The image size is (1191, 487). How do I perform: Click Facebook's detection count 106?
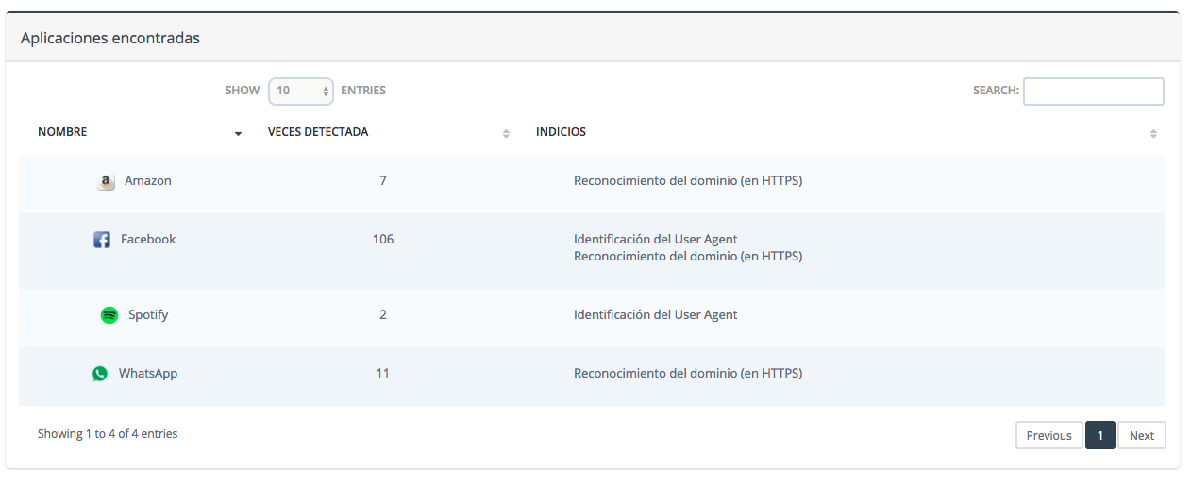tap(383, 239)
